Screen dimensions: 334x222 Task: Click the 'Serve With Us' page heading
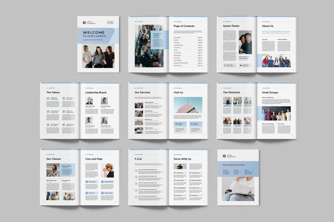pyautogui.click(x=182, y=159)
